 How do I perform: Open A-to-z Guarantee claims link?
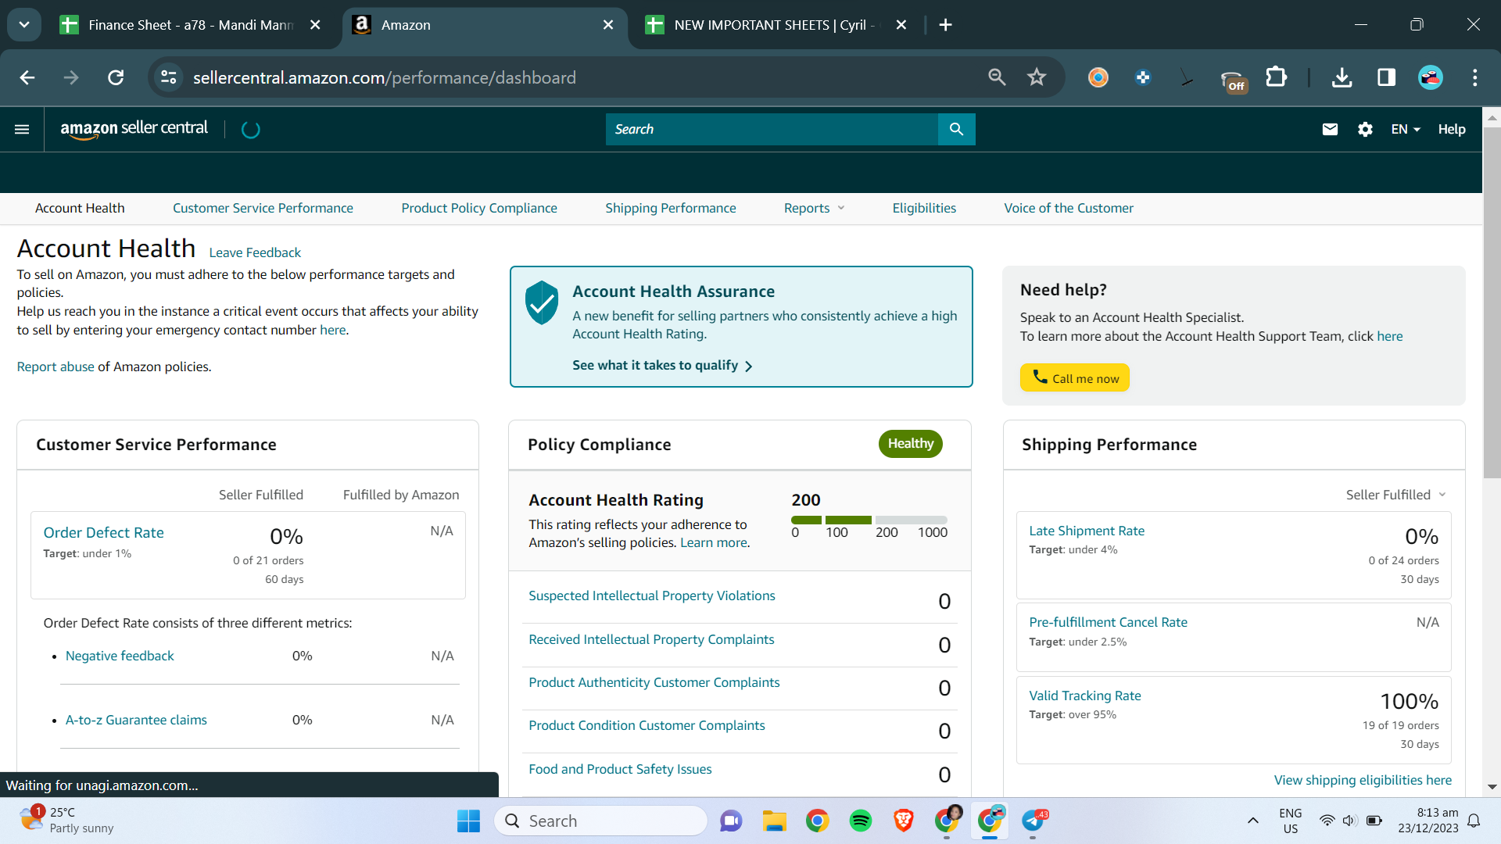pos(136,720)
